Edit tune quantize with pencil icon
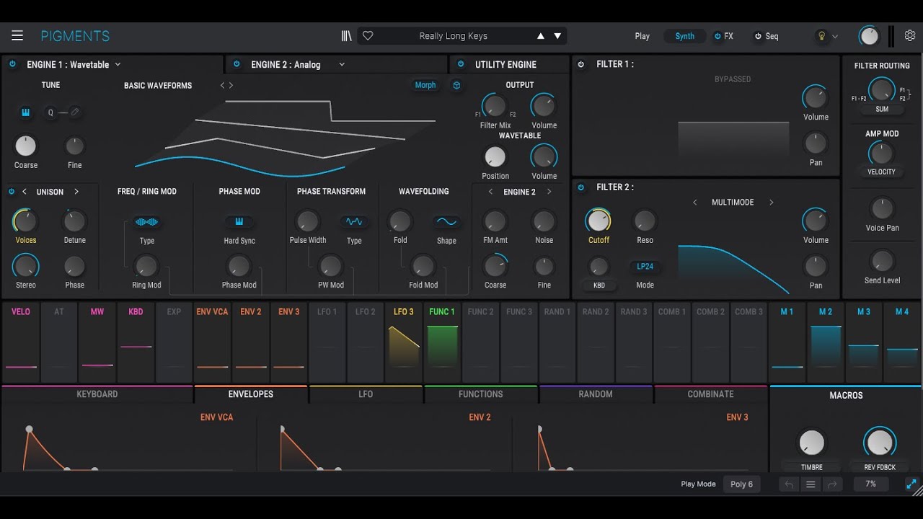Image resolution: width=923 pixels, height=519 pixels. 74,112
